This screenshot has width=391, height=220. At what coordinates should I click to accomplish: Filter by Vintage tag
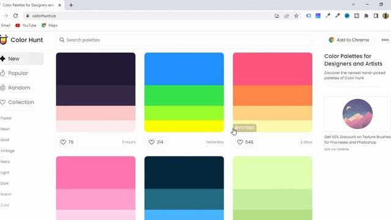[x=7, y=151]
